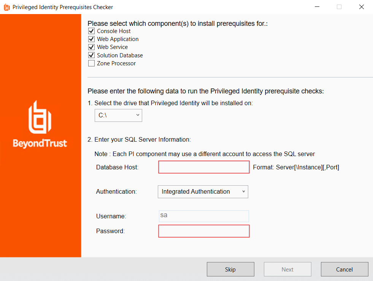Click the maximize window button
The image size is (373, 281).
click(x=339, y=7)
